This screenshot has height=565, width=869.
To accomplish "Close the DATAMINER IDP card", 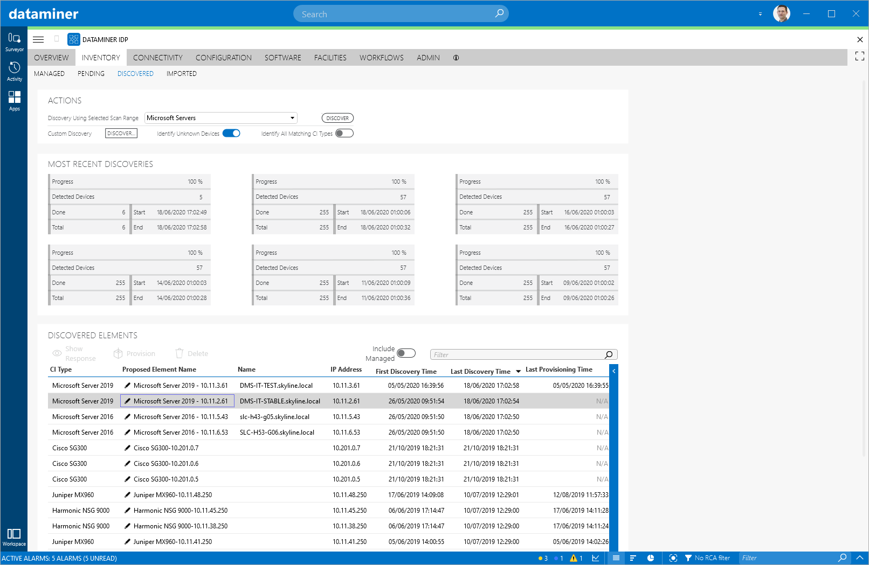I will [x=860, y=39].
